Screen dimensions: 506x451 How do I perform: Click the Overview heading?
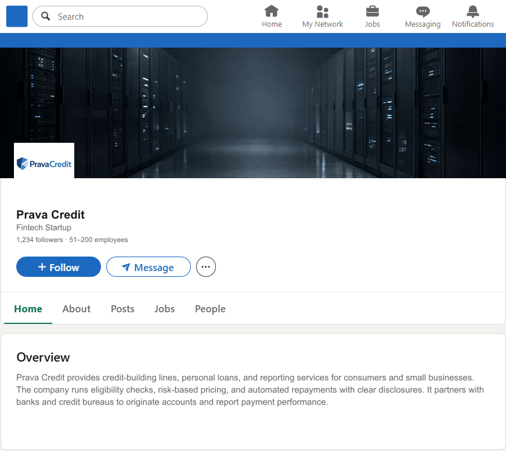click(44, 358)
